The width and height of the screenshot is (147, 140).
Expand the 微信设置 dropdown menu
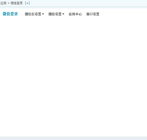pos(56,14)
